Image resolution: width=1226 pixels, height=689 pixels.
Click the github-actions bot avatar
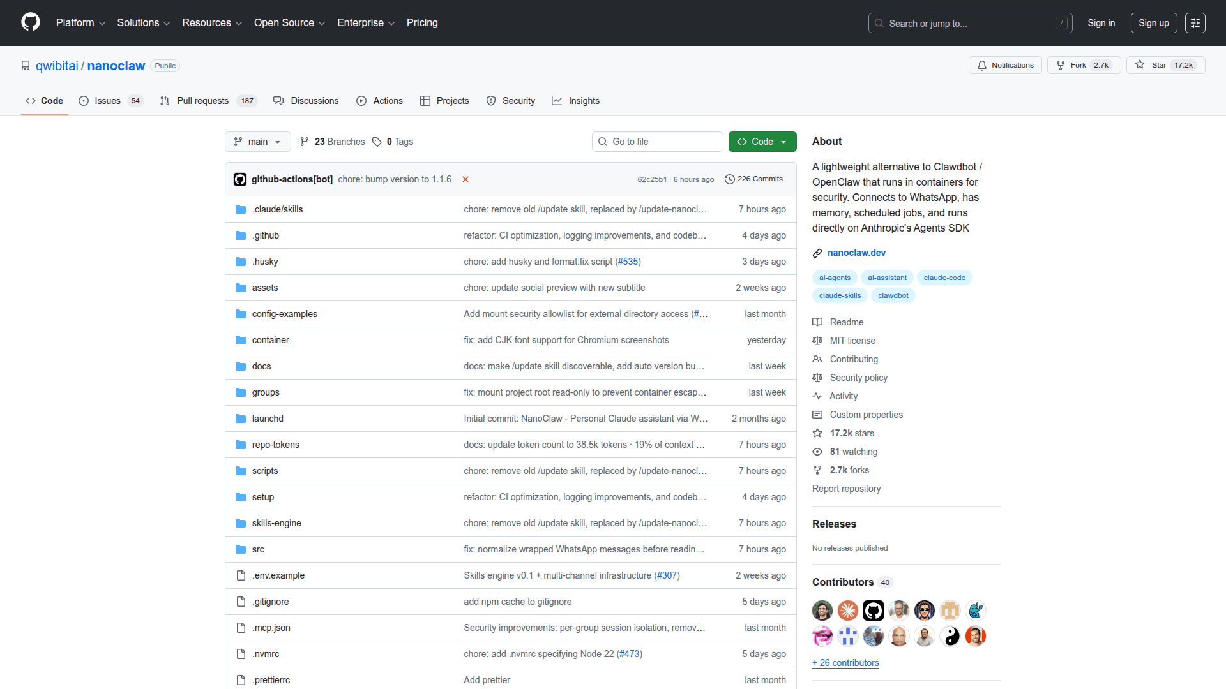tap(240, 179)
